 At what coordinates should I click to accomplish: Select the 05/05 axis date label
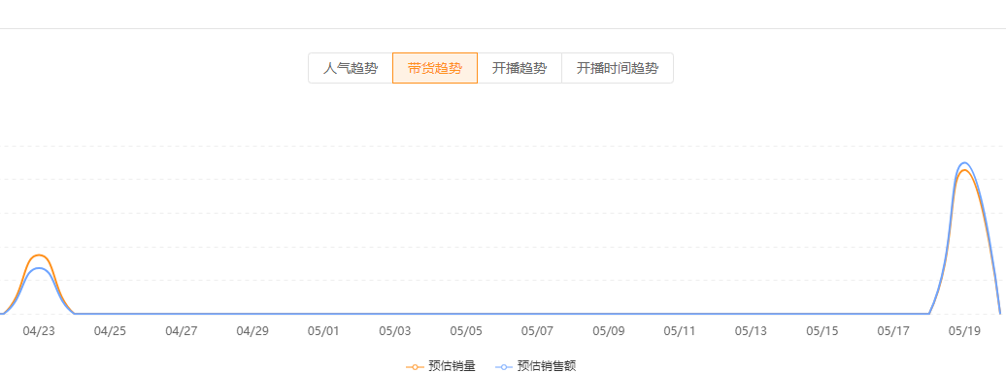click(466, 331)
